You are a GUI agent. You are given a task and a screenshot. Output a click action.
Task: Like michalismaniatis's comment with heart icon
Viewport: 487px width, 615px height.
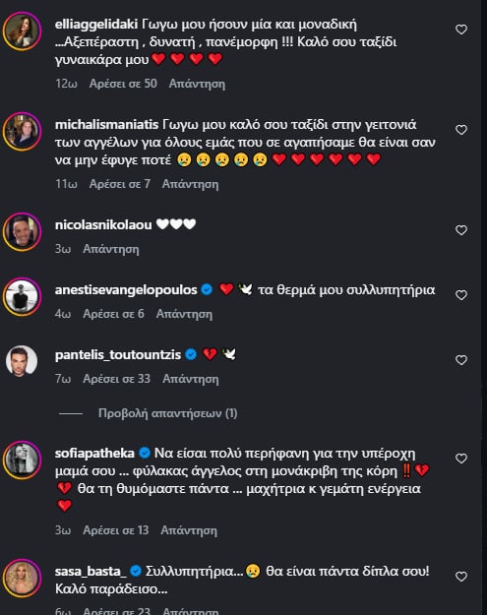pos(461,130)
